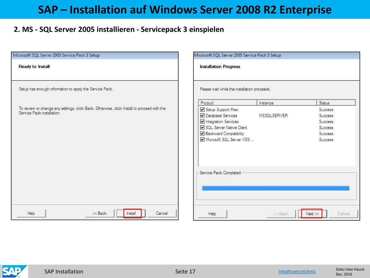370x278 pixels.
Task: Click the Product column header
Action: coord(228,103)
